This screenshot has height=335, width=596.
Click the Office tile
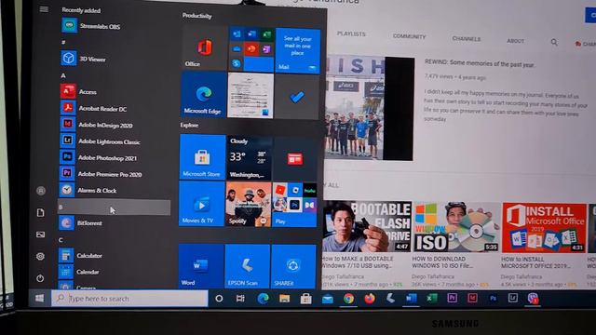205,48
